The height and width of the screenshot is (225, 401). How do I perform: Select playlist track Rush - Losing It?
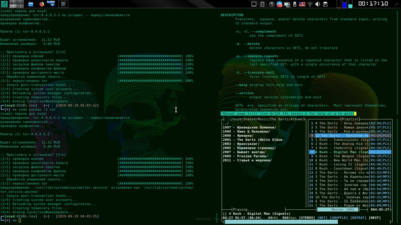[350, 164]
